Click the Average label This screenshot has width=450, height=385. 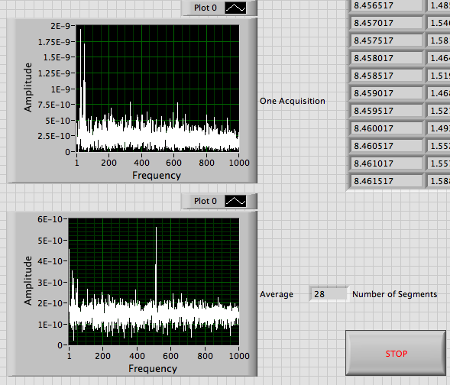pos(277,294)
